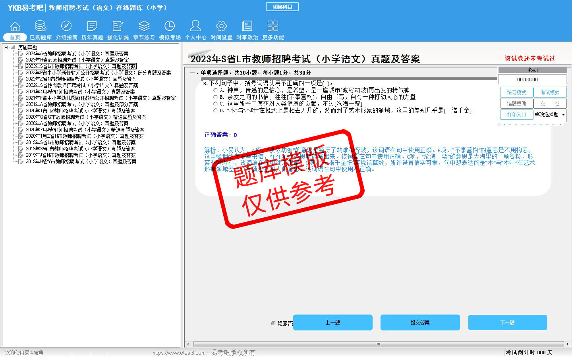Viewport: 572px width, 357px height.
Task: Click the horizontal scrollbar right arrow
Action: pyautogui.click(x=567, y=344)
